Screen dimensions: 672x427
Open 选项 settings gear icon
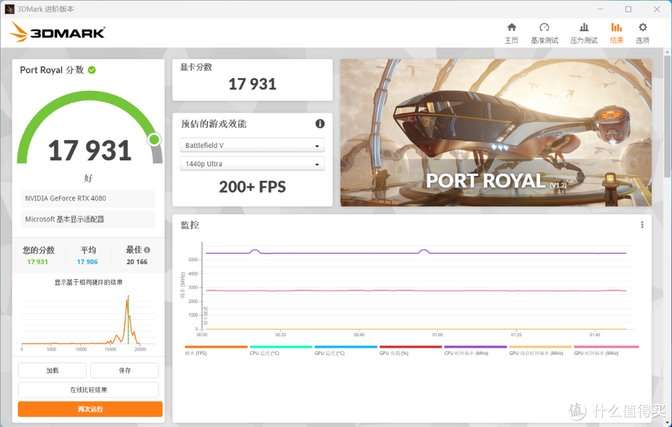pyautogui.click(x=642, y=27)
